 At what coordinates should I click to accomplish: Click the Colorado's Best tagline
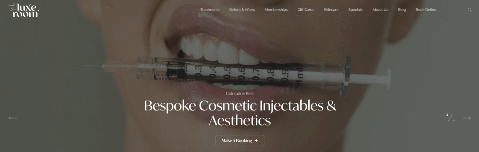click(x=240, y=93)
